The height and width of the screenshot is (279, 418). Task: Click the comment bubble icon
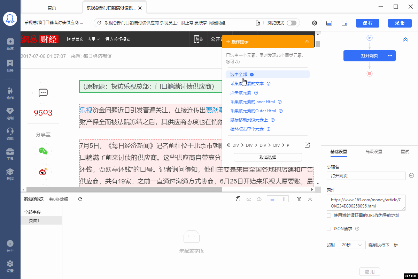(x=43, y=93)
